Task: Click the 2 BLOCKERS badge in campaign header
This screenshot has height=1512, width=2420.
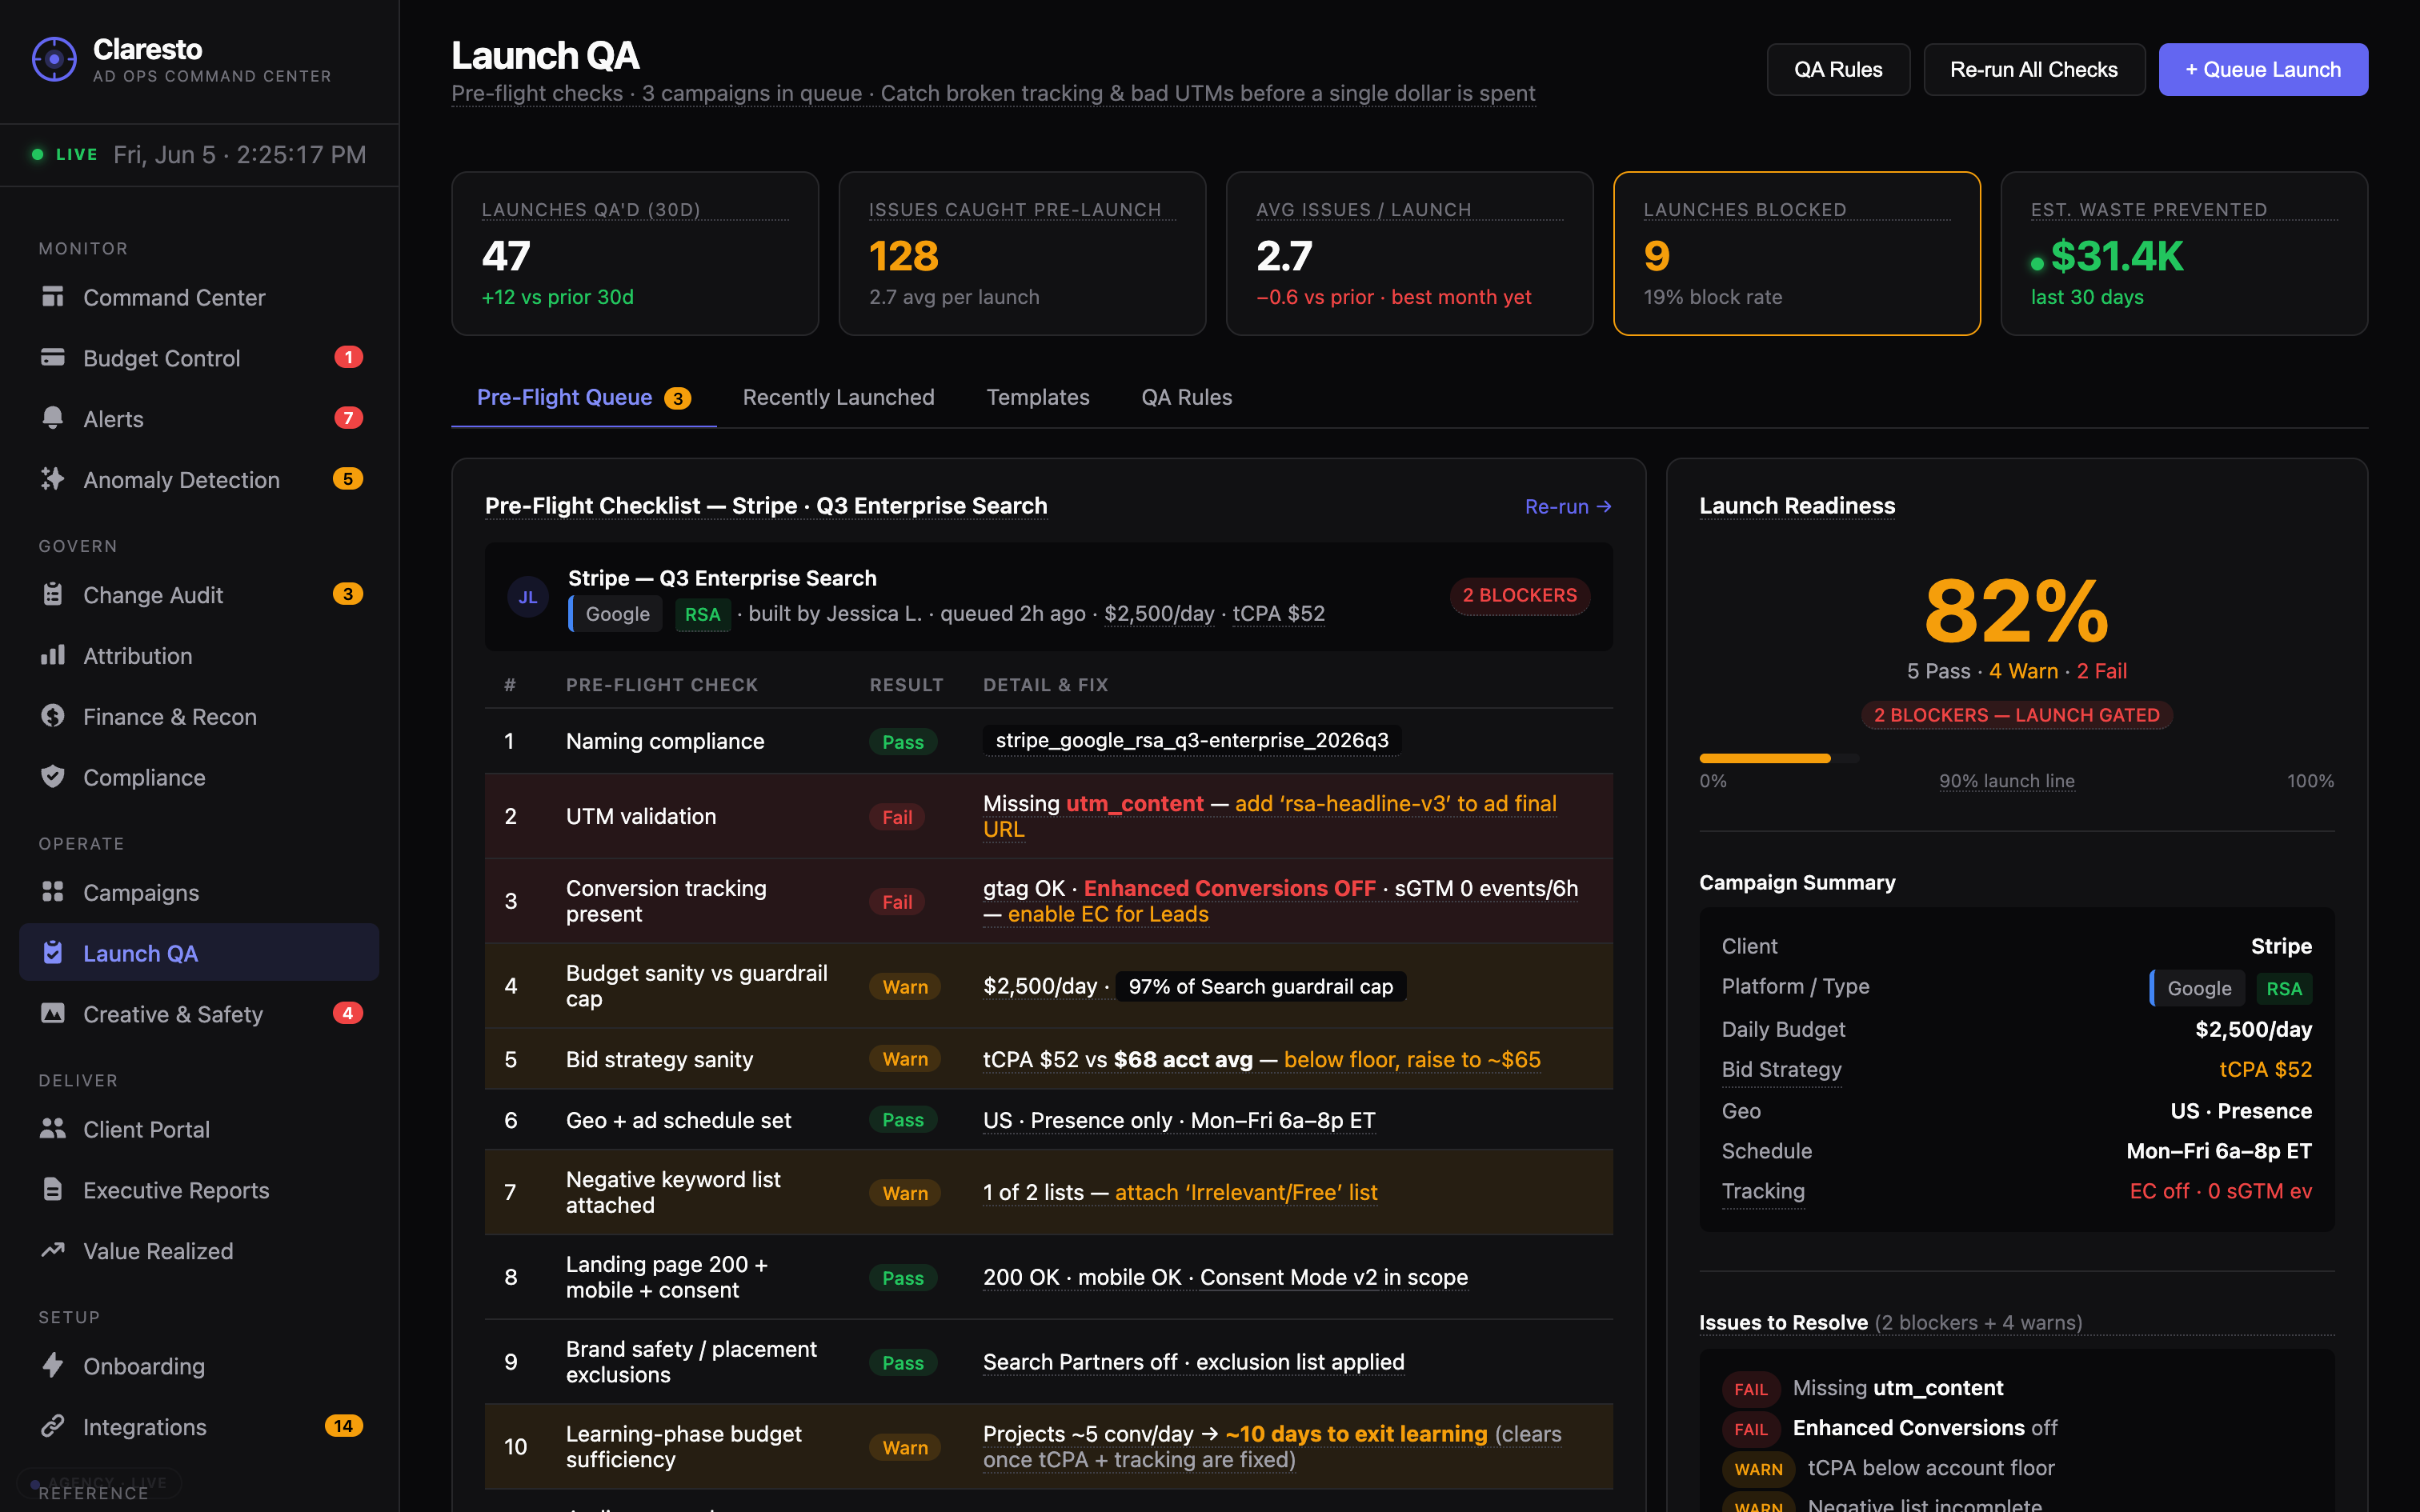Action: pyautogui.click(x=1519, y=596)
